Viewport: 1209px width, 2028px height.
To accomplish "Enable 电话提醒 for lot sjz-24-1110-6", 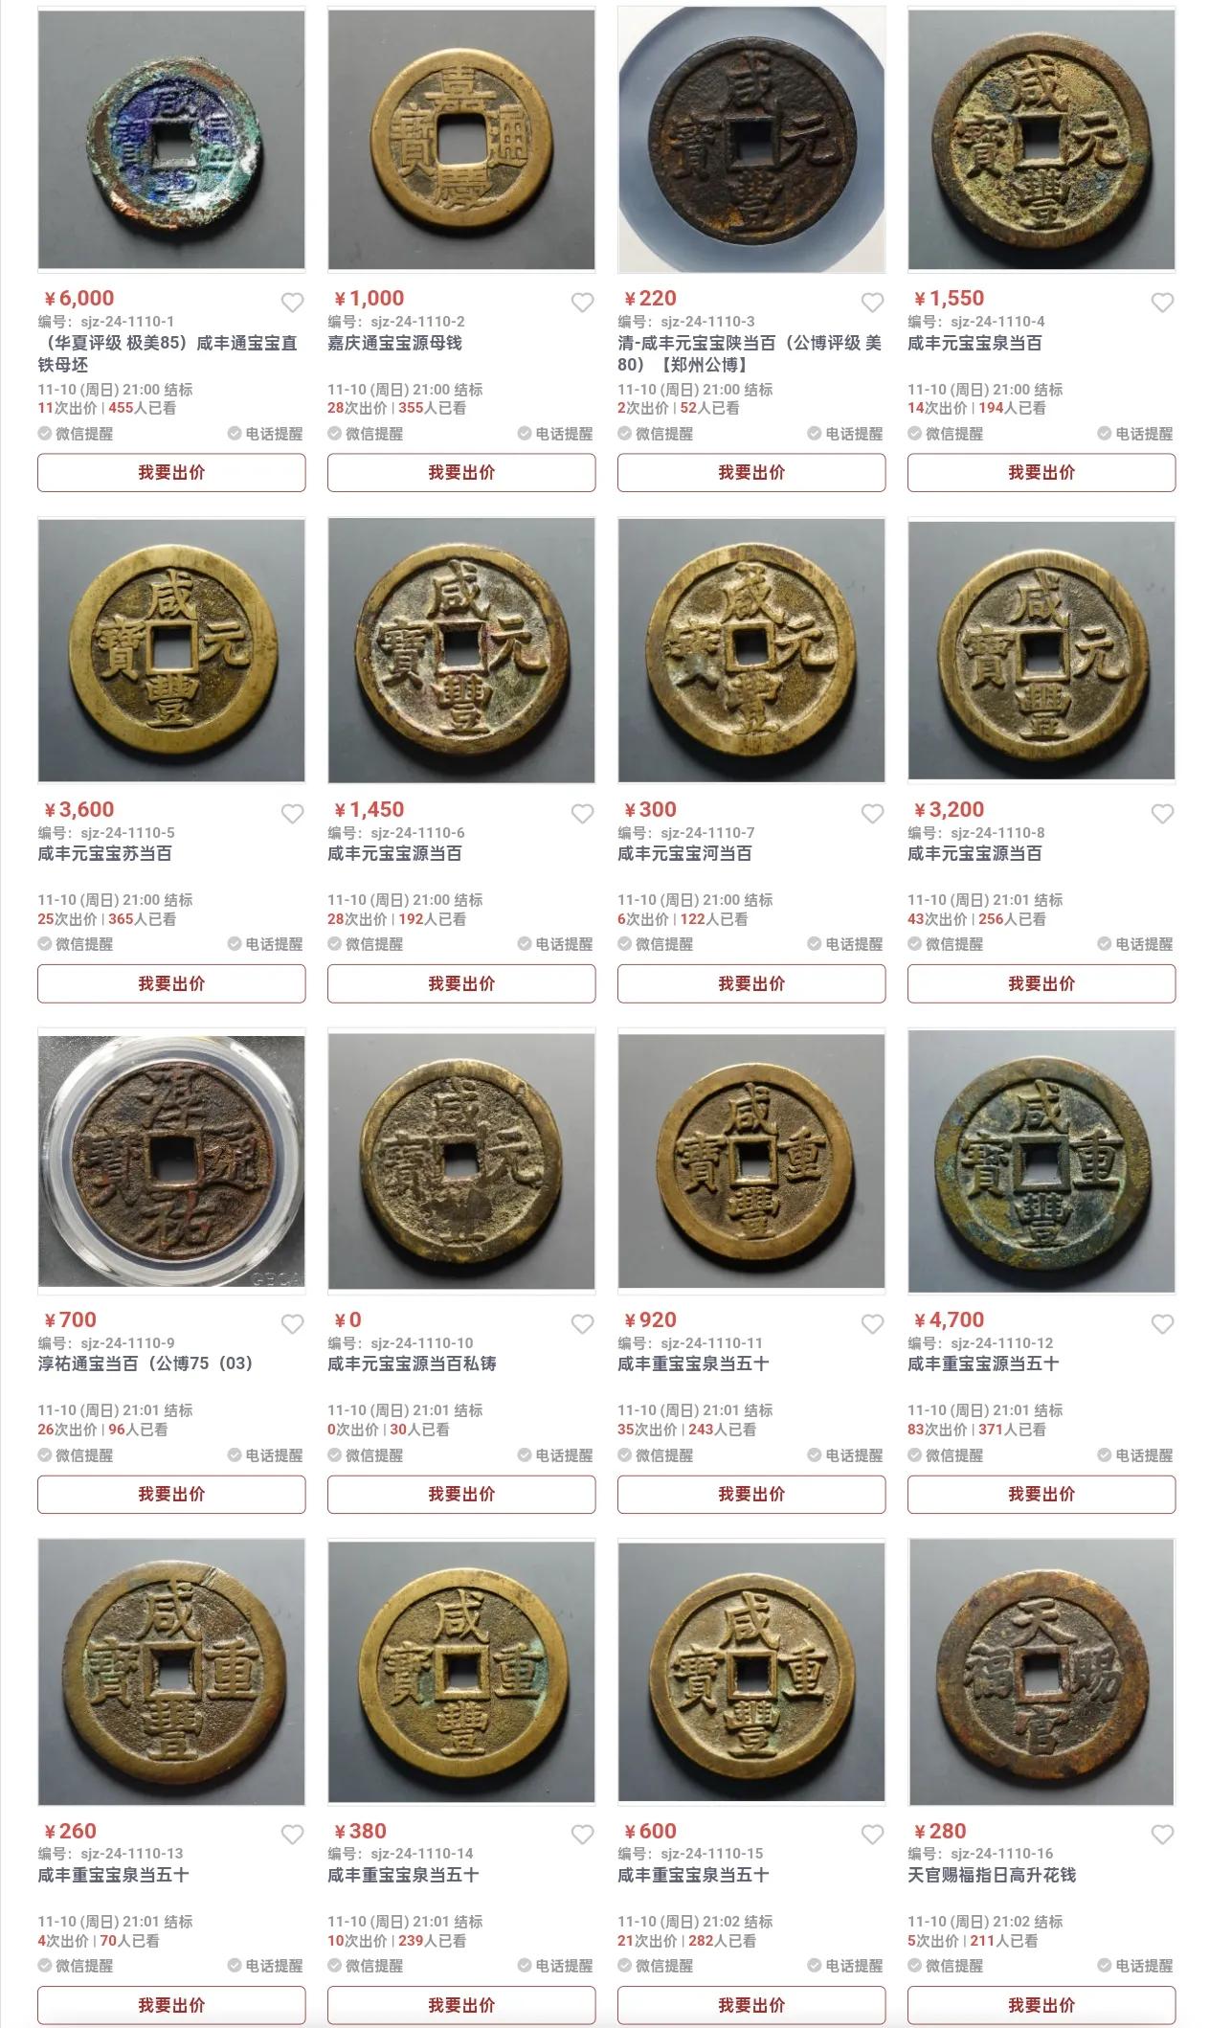I will click(555, 944).
